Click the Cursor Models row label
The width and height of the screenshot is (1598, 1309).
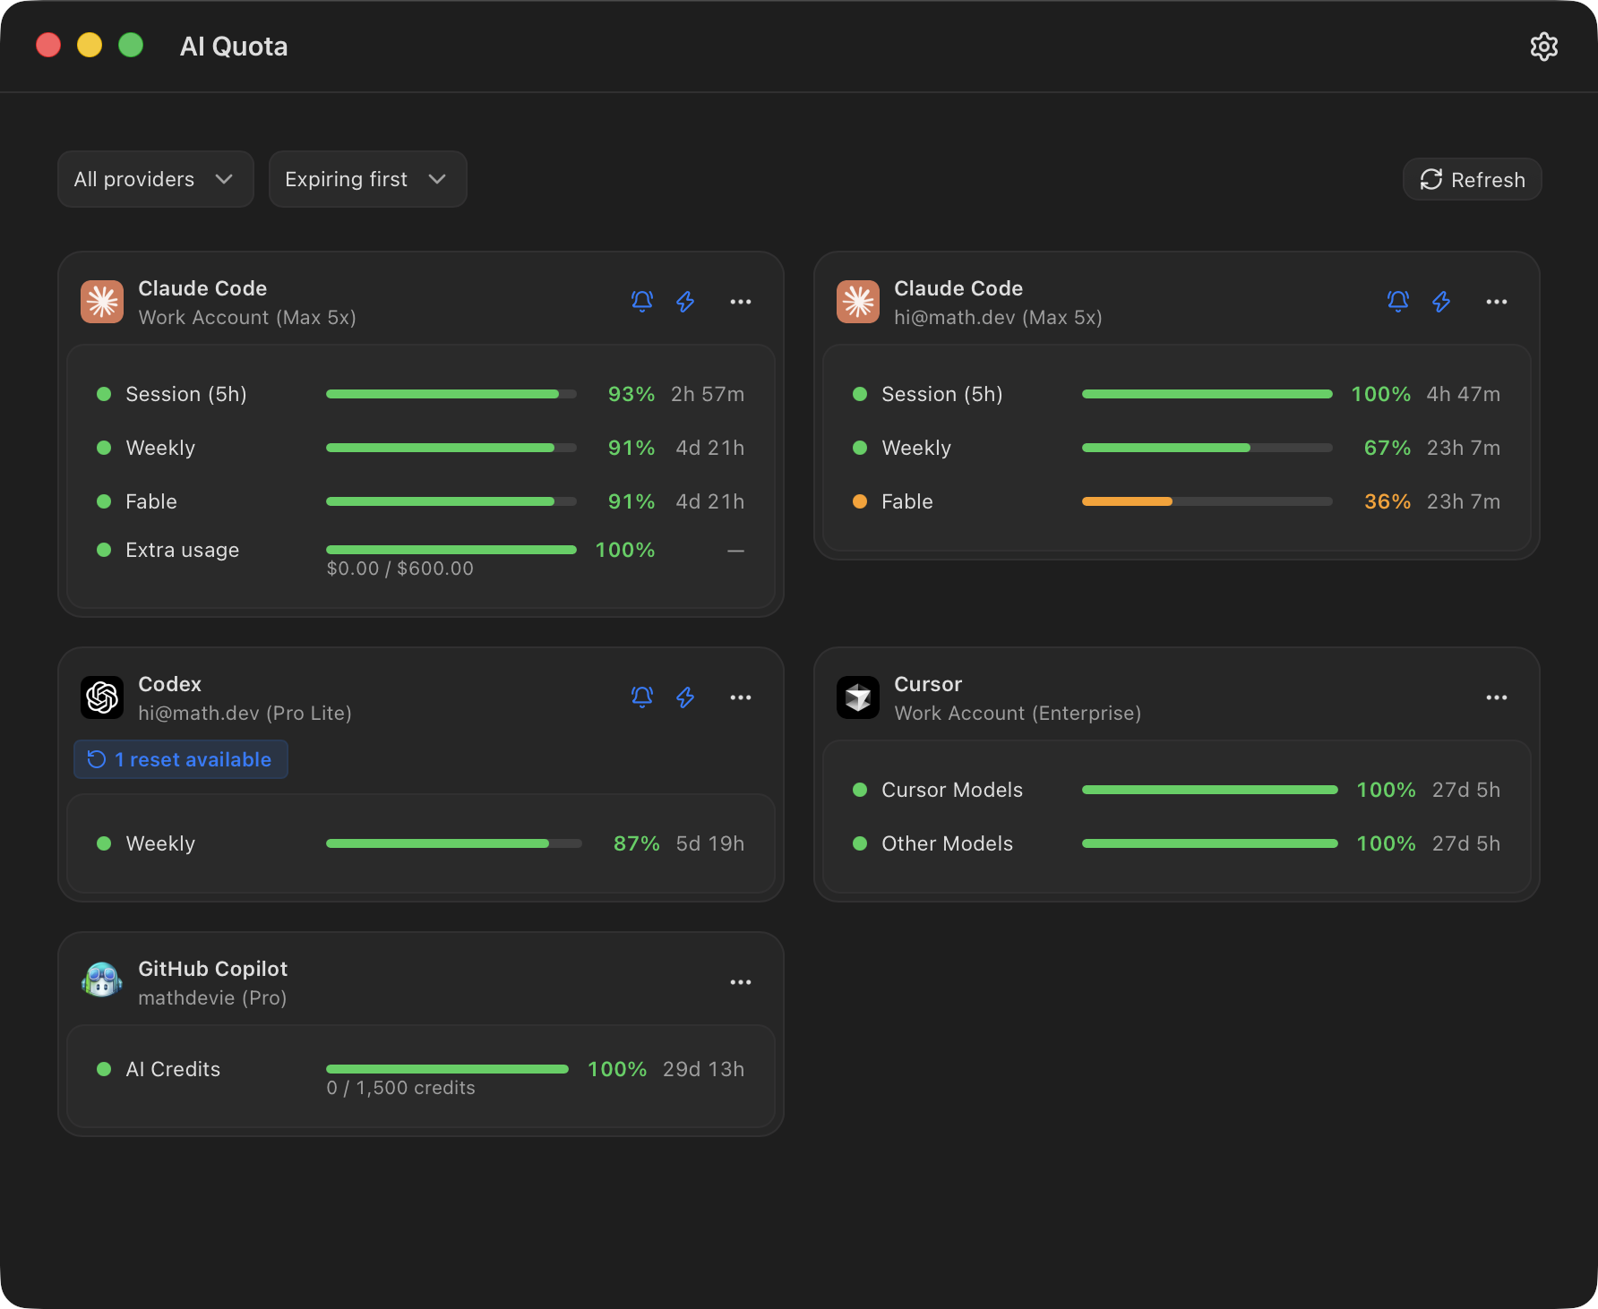click(x=952, y=790)
